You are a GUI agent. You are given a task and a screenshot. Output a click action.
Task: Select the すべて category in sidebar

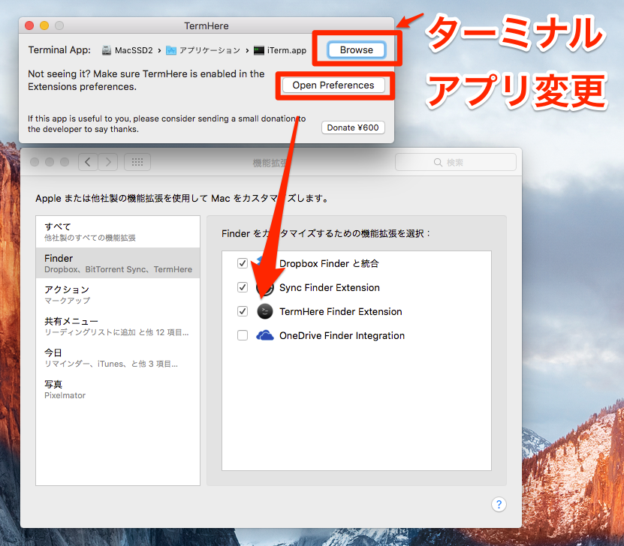point(118,232)
